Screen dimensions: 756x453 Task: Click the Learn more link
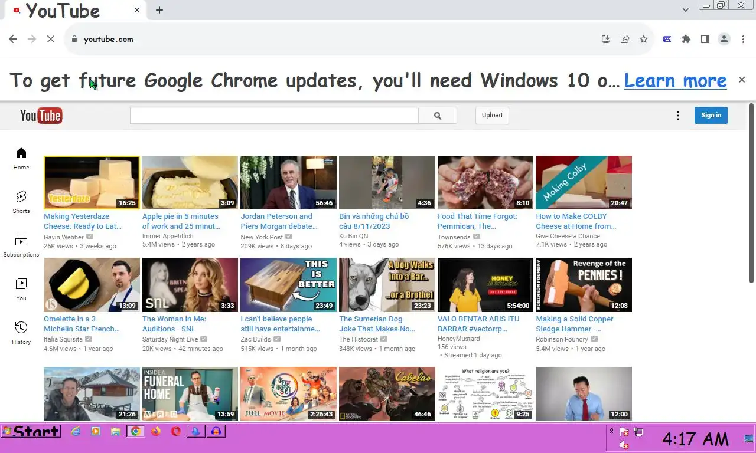pos(675,80)
